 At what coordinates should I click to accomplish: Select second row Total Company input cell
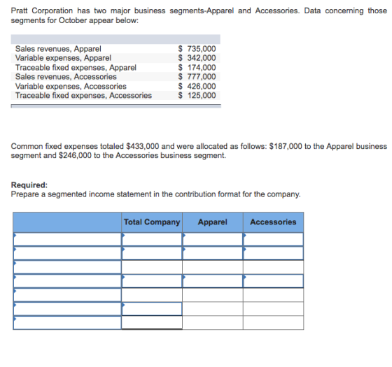(152, 253)
